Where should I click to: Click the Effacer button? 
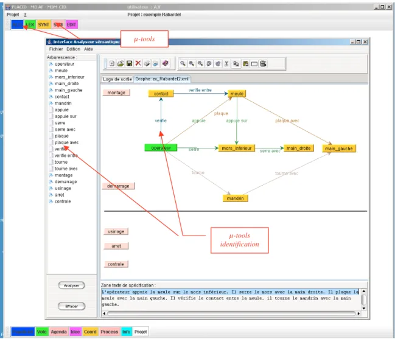tap(72, 306)
